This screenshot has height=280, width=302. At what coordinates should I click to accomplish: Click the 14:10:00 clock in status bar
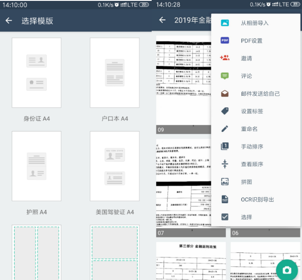[15, 5]
